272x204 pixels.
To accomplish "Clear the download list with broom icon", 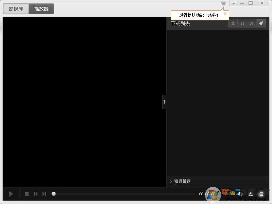I will click(261, 23).
